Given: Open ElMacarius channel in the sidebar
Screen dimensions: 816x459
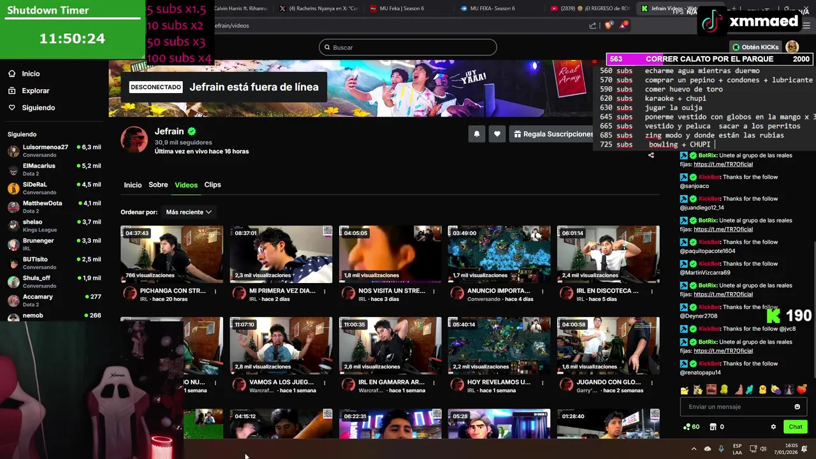Looking at the screenshot, I should [x=54, y=169].
